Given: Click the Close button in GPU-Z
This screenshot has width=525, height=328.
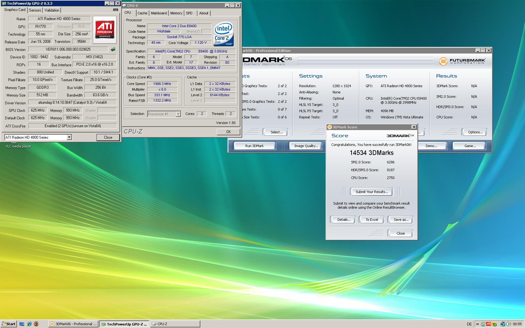Looking at the screenshot, I should [108, 137].
